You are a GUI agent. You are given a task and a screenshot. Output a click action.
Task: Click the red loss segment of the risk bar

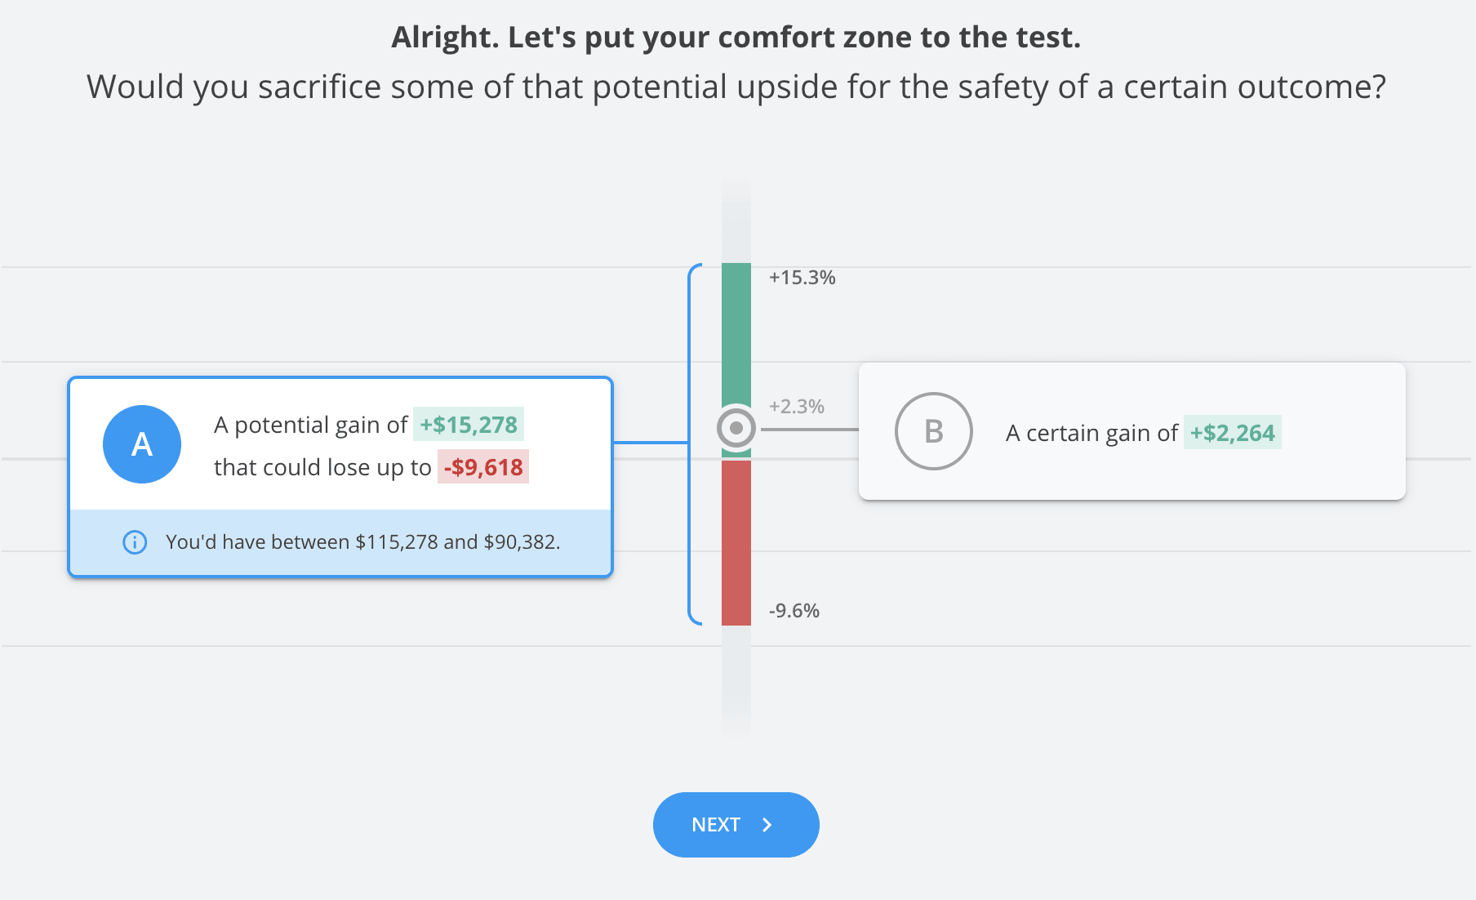736,539
